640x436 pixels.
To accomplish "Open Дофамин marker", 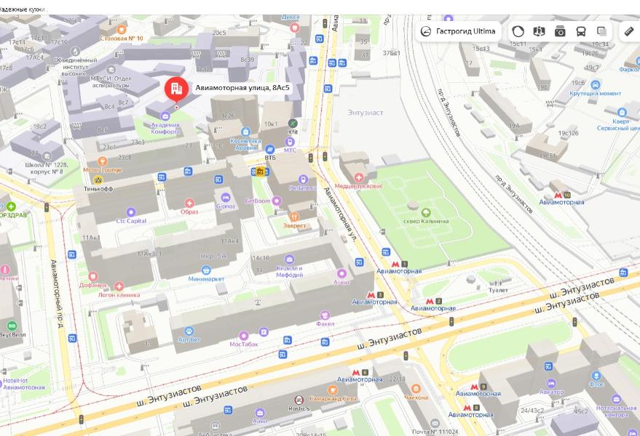I will [x=93, y=277].
